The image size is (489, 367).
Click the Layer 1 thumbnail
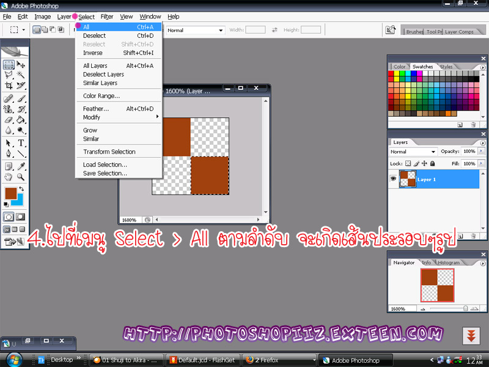[408, 179]
